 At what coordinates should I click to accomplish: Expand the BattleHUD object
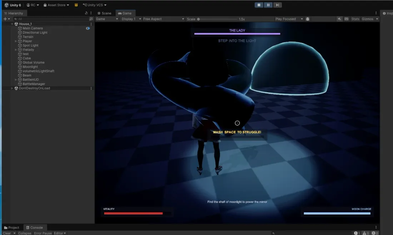coord(16,80)
